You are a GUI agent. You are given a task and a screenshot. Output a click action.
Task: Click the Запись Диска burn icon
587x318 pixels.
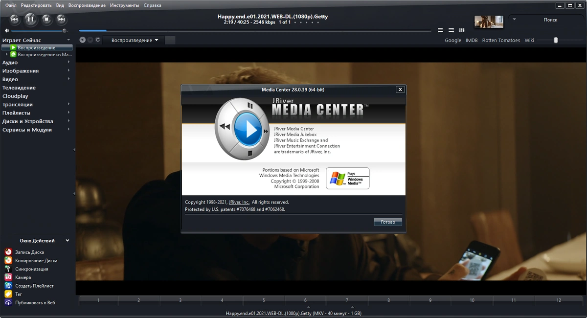coord(8,252)
